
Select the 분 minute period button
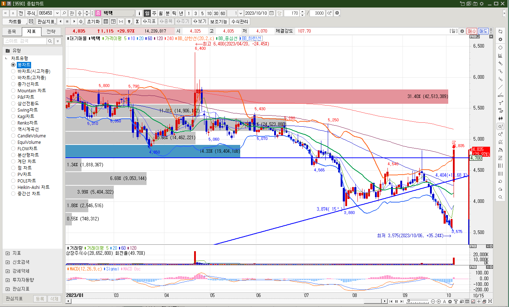[168, 13]
